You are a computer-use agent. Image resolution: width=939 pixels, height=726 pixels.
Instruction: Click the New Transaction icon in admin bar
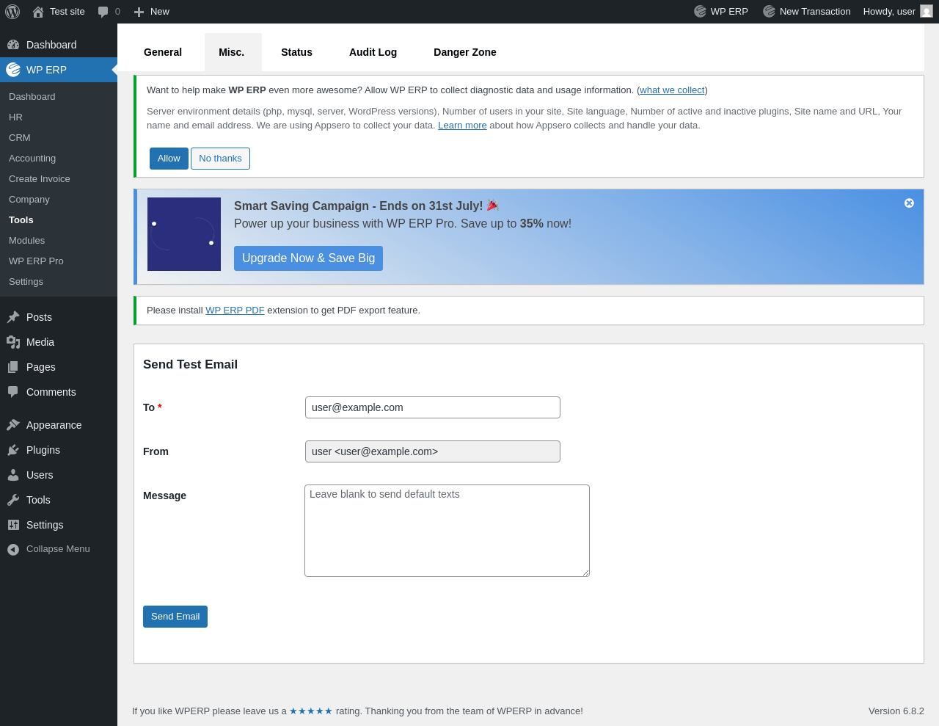[x=769, y=12]
